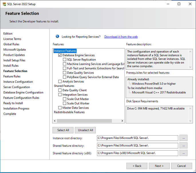This screenshot has height=173, width=196.
Task: Click the SQL Server Setup title icon
Action: (4, 4)
